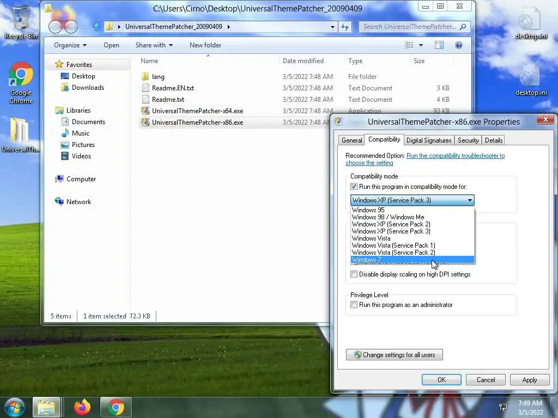Open Chrome from the taskbar

(x=116, y=407)
